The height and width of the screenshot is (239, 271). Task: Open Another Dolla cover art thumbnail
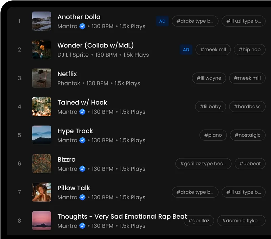point(42,21)
